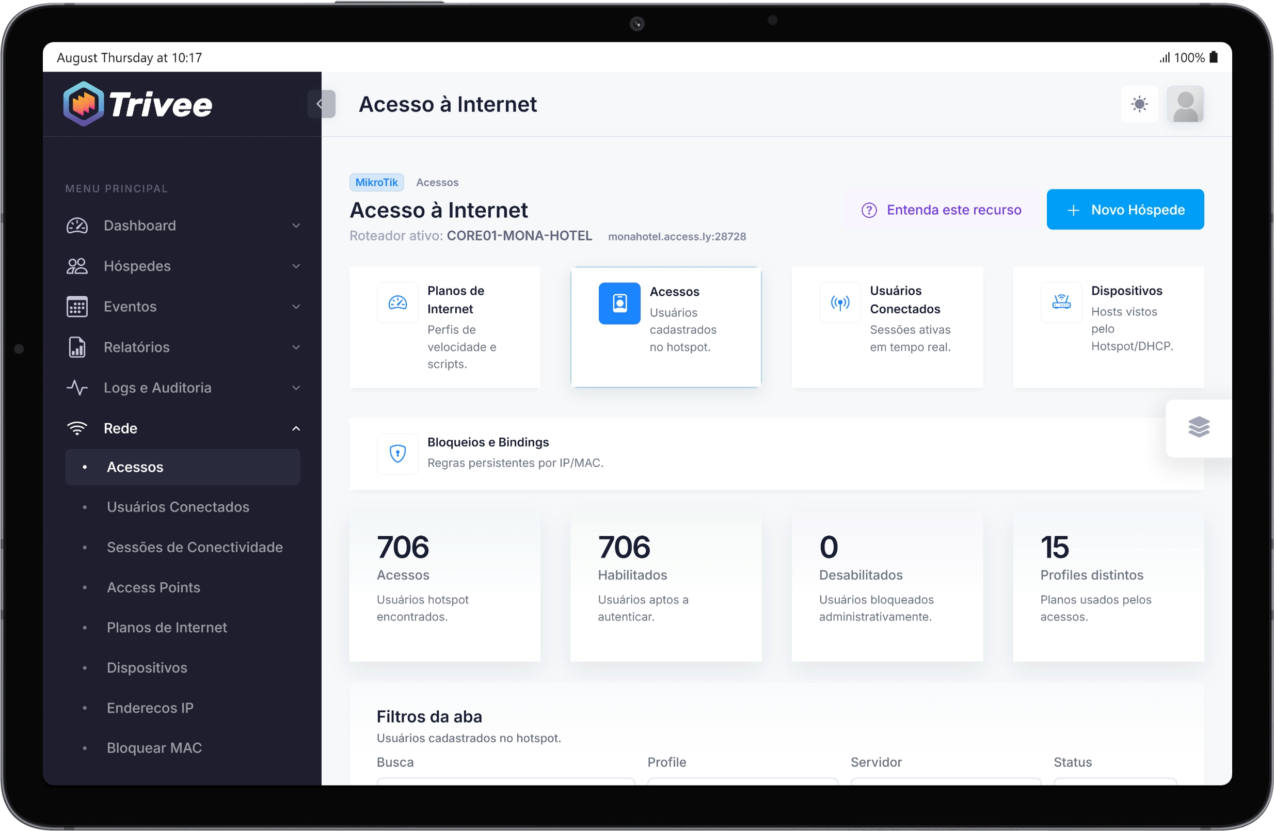Toggle the light theme sun icon

(x=1139, y=104)
